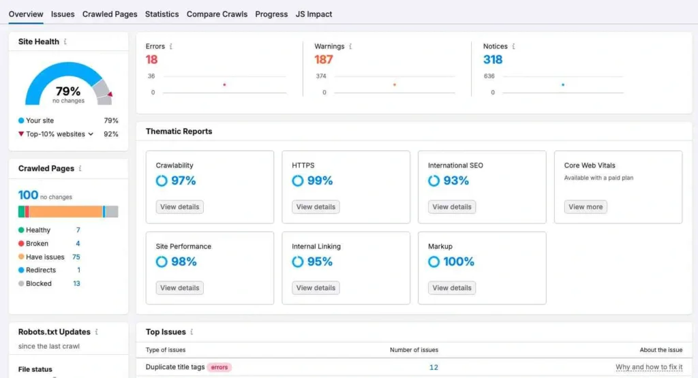Image resolution: width=698 pixels, height=378 pixels.
Task: View details for Markup report
Action: (x=452, y=287)
